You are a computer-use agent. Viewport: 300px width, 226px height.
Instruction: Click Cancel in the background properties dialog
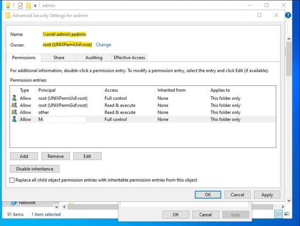[206, 215]
